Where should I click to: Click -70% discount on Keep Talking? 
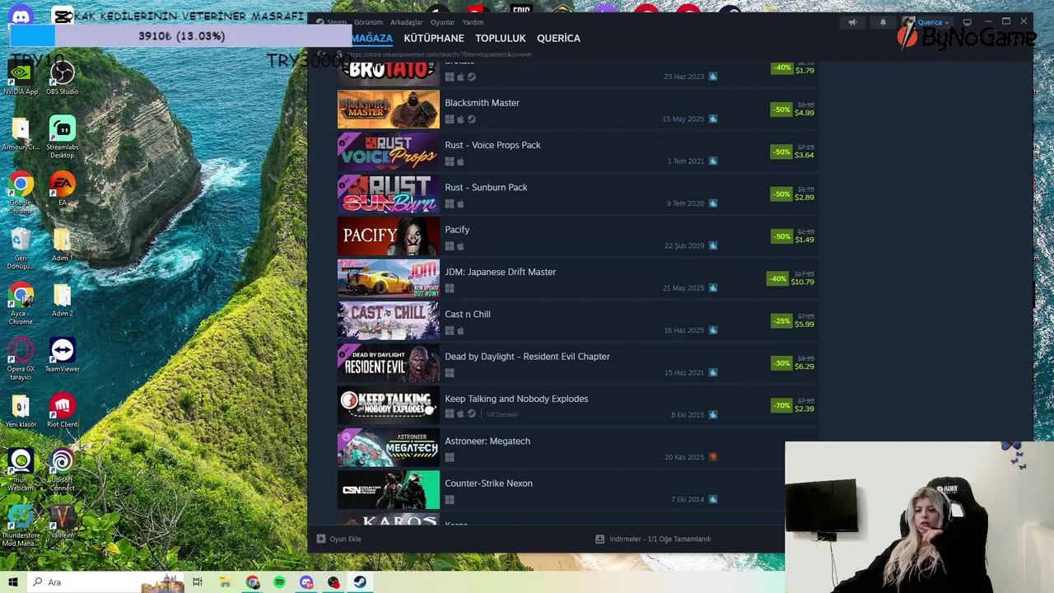click(781, 405)
